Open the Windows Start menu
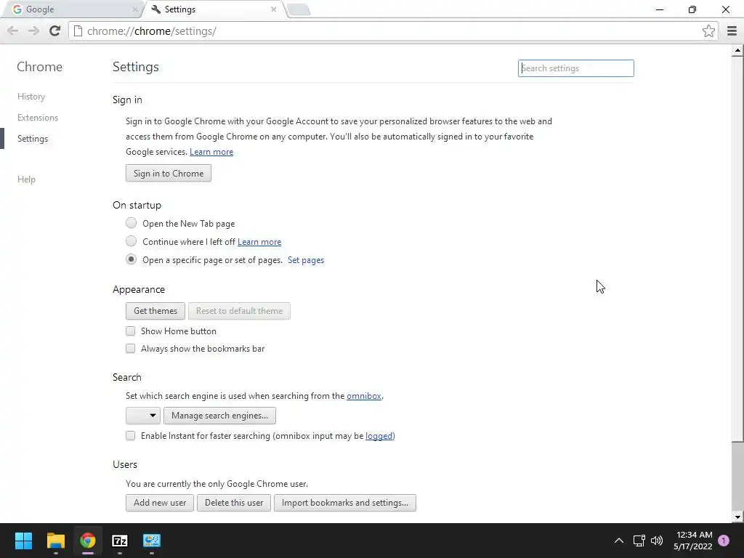 (x=23, y=541)
